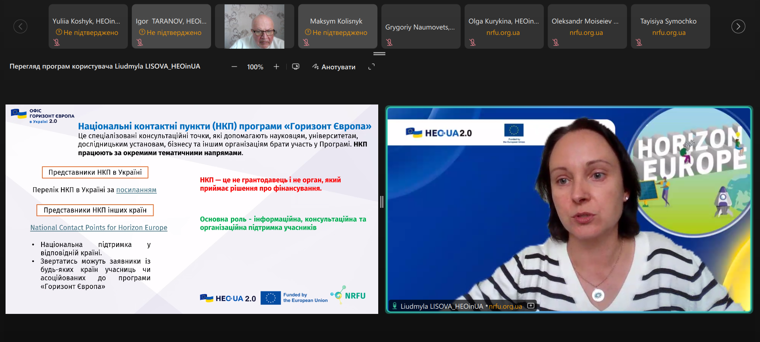Click the Анотувати annotate pen button
The height and width of the screenshot is (342, 760).
tap(334, 67)
